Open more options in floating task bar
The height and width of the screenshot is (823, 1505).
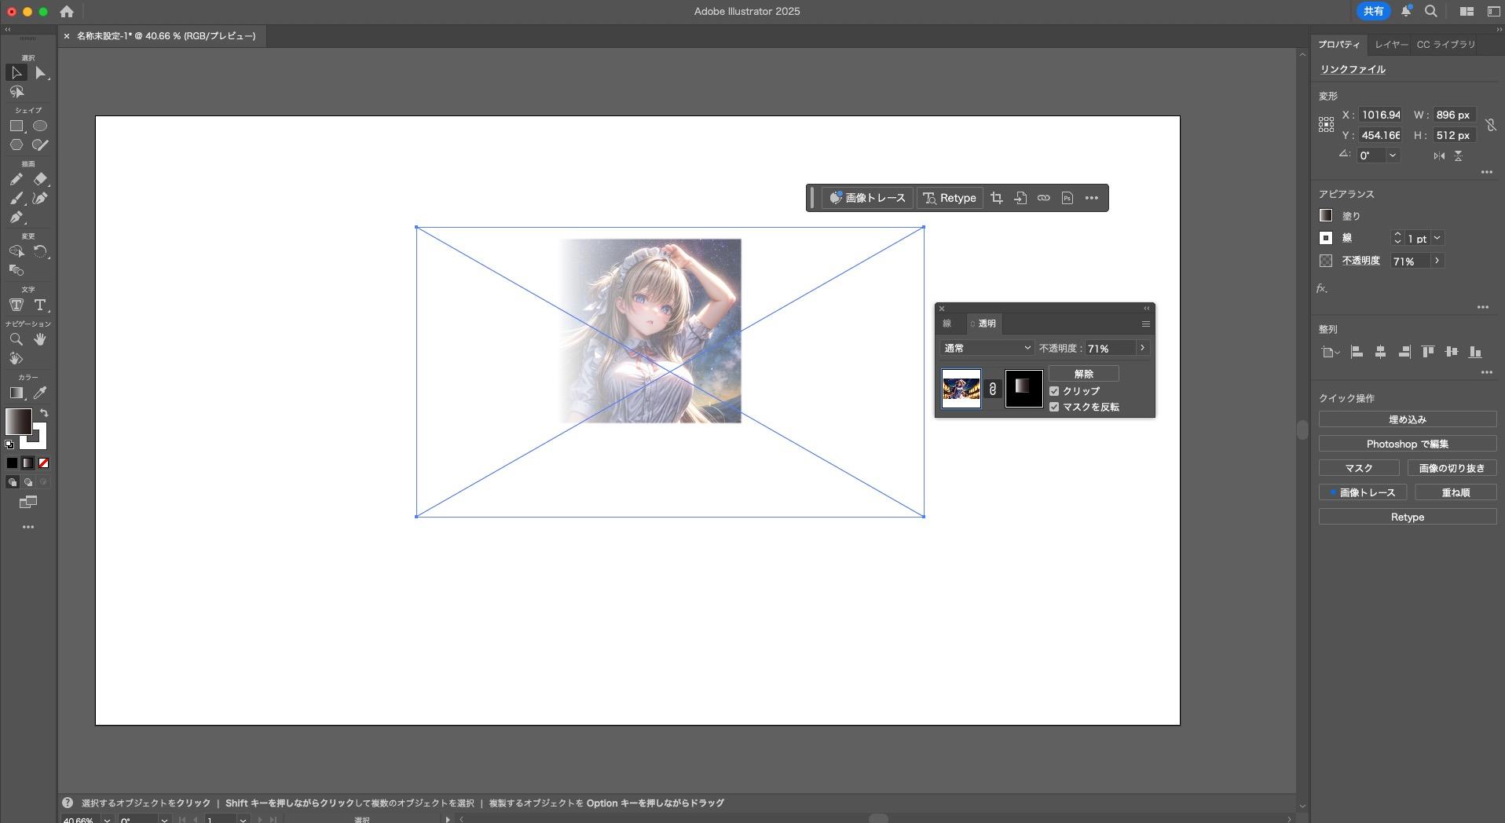click(1092, 198)
